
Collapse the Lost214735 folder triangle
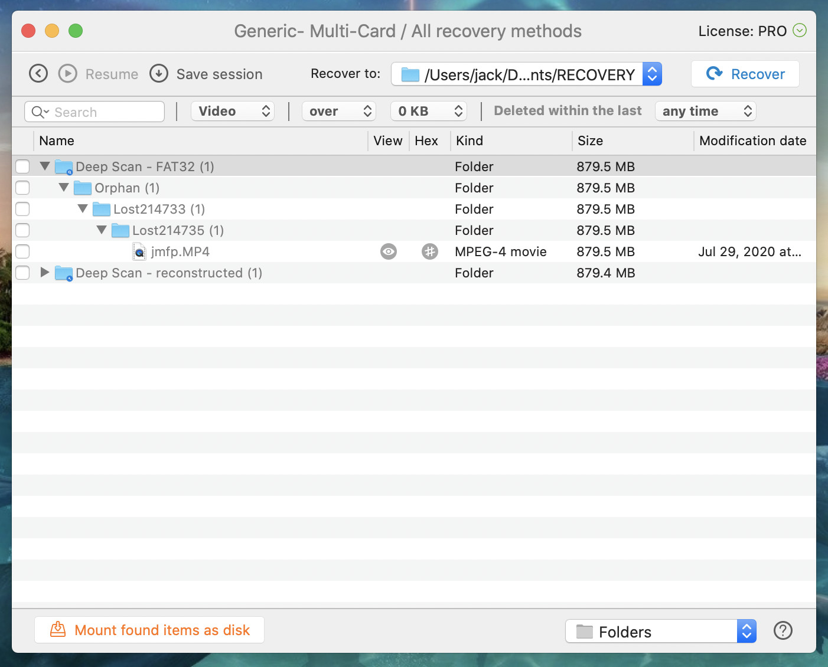pos(102,230)
